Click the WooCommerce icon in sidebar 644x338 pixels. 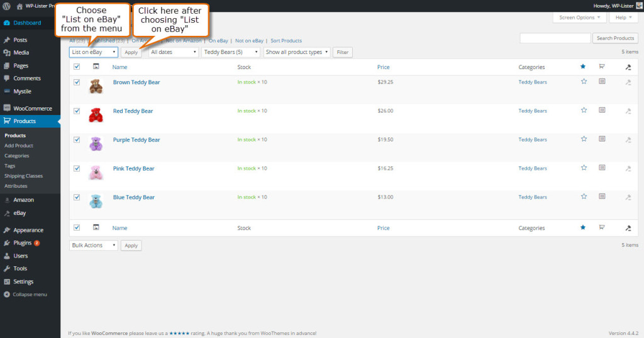(x=7, y=108)
